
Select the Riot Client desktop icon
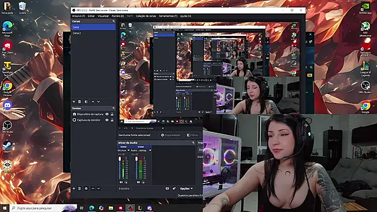point(7,48)
